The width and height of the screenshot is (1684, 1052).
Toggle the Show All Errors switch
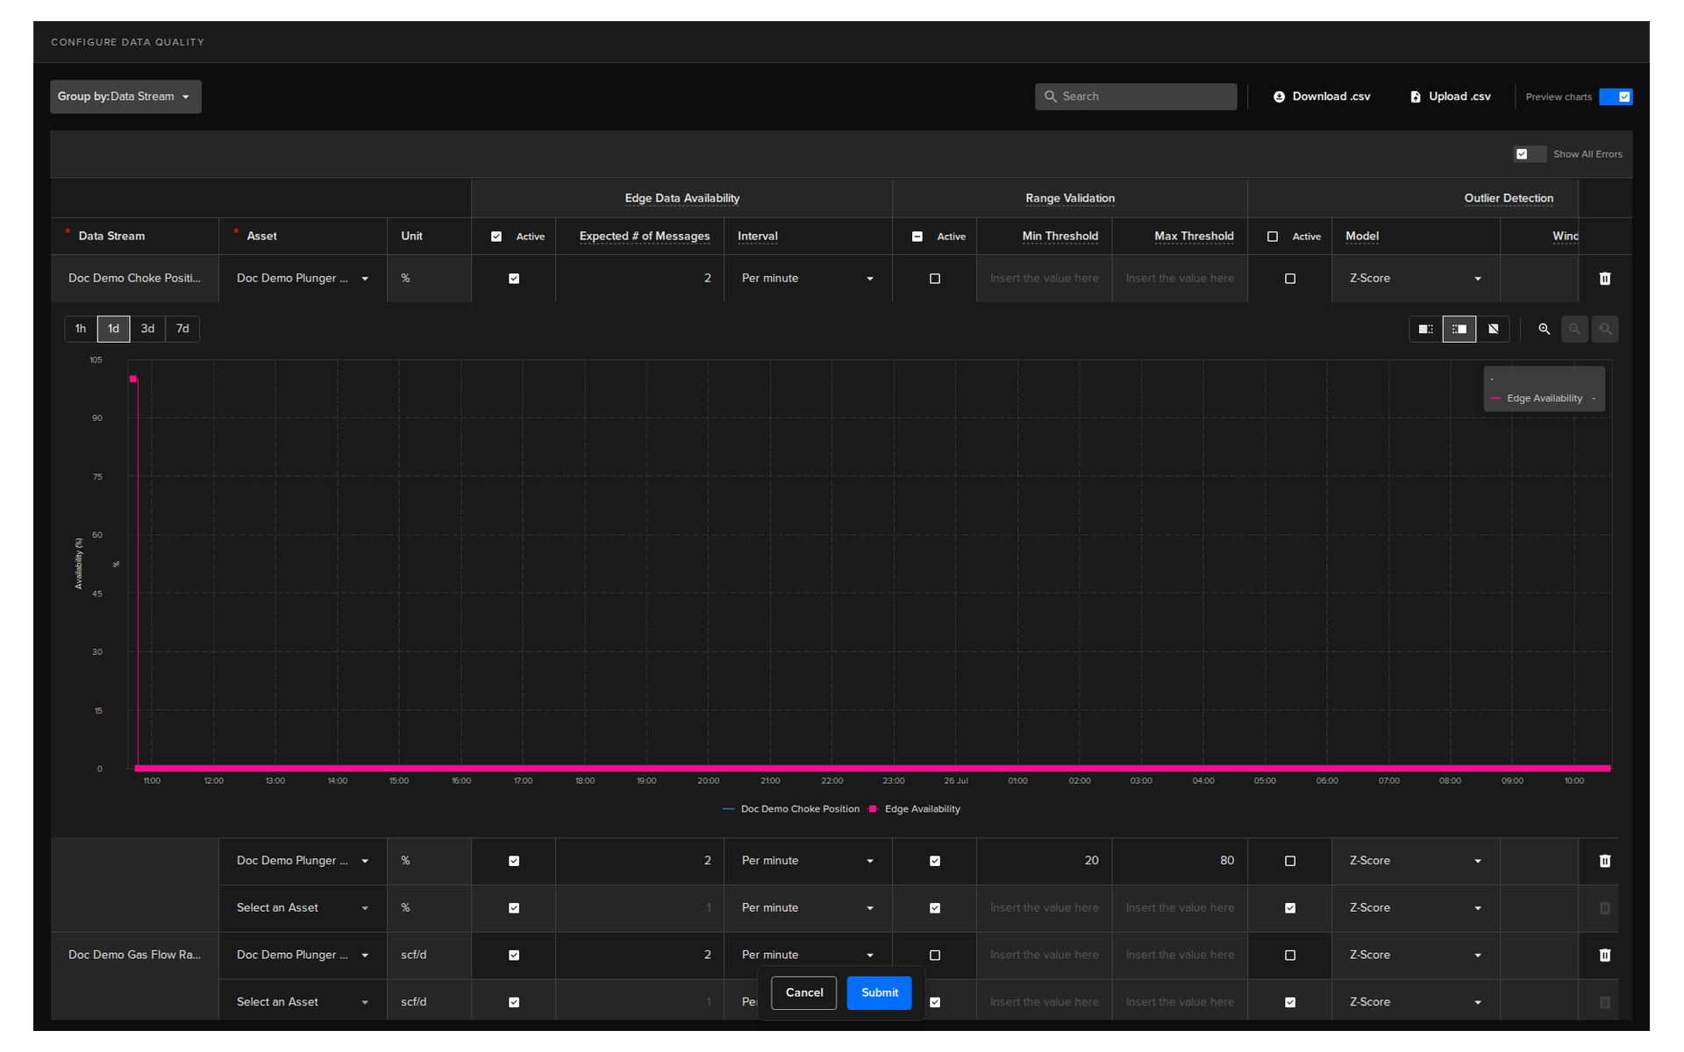(x=1530, y=154)
